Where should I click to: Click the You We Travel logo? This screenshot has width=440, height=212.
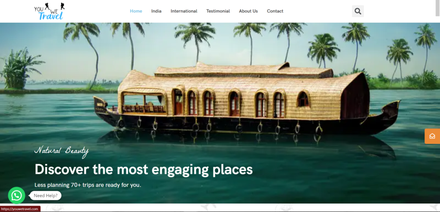(50, 11)
